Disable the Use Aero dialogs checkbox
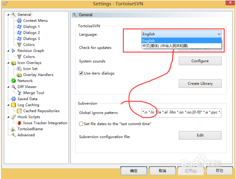Image resolution: width=236 pixels, height=179 pixels. pos(81,73)
